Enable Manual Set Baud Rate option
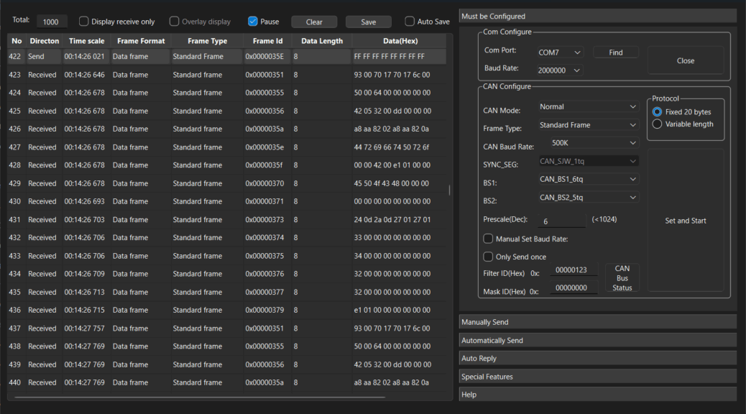Screen dimensions: 746x414 click(x=489, y=239)
